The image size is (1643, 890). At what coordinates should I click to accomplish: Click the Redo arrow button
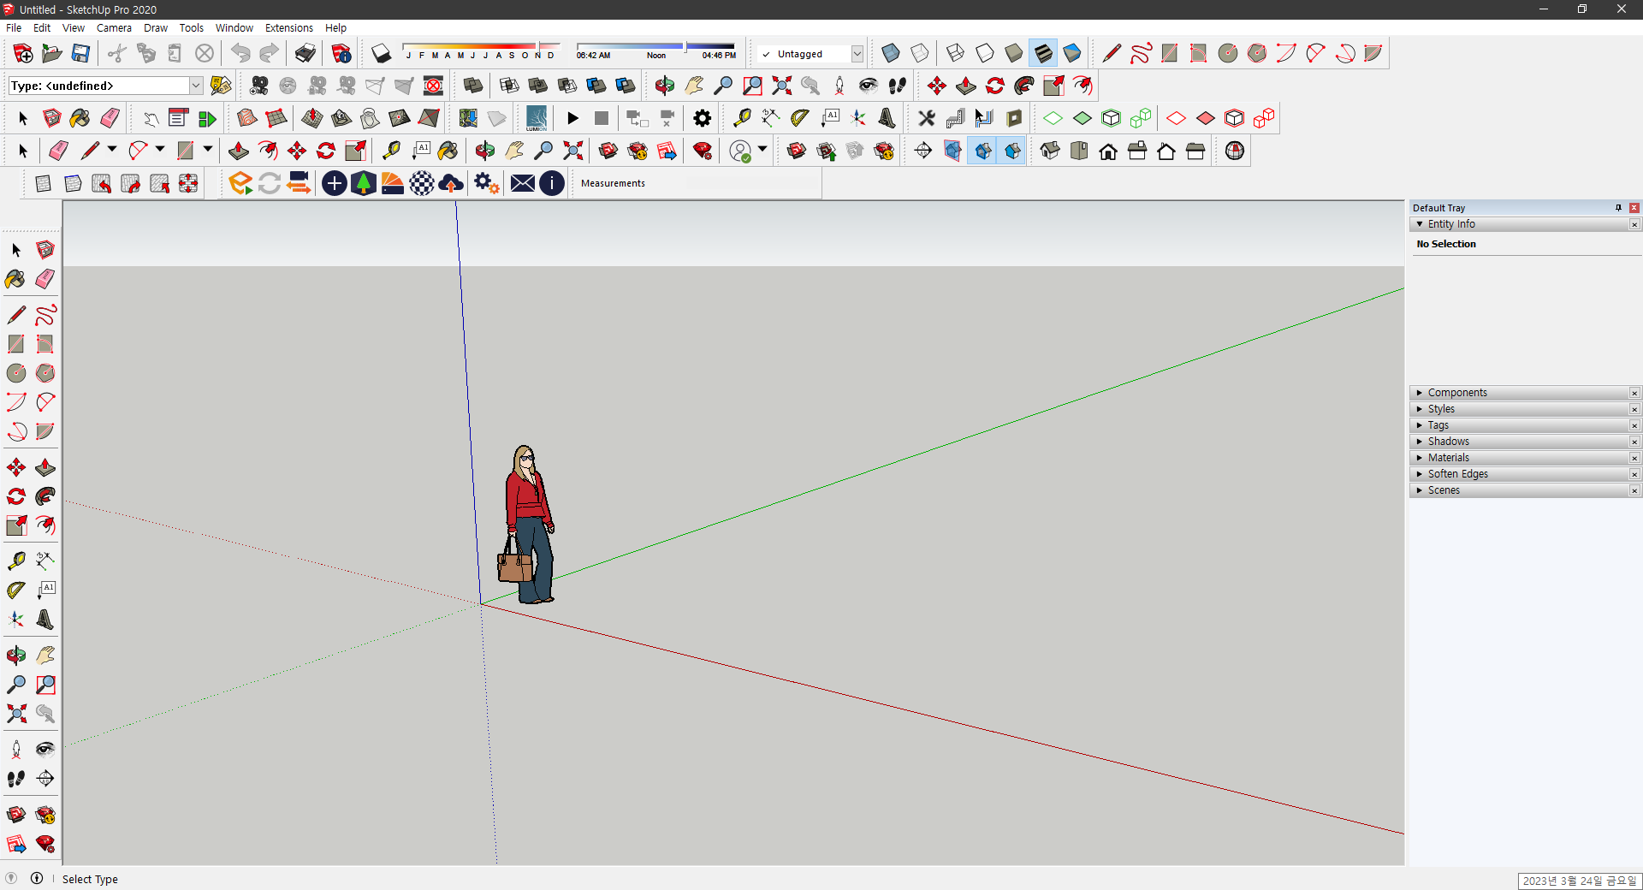(270, 53)
